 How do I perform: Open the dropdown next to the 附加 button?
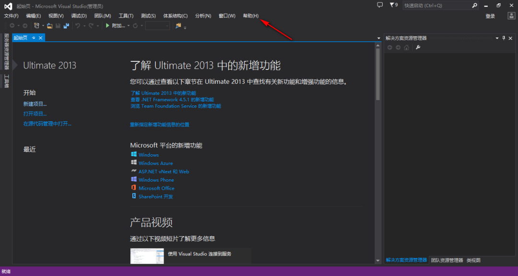pos(129,25)
